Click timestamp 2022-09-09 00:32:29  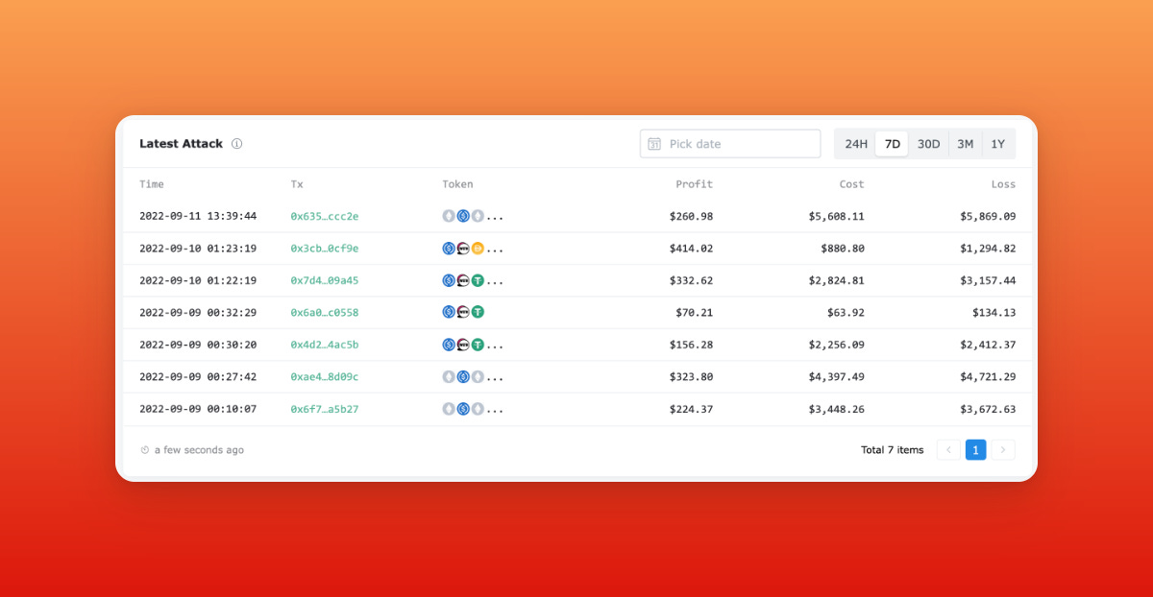click(198, 312)
